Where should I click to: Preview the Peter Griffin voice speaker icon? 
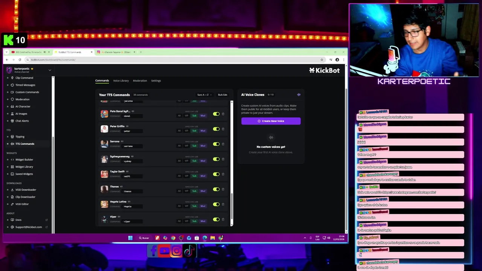point(127,126)
